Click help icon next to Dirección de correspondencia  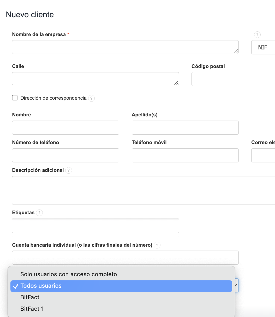[91, 98]
